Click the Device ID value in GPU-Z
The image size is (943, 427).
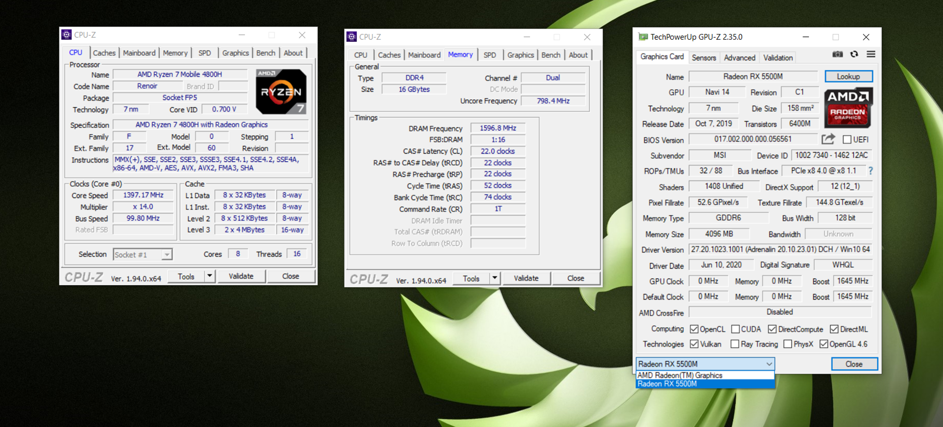click(832, 155)
